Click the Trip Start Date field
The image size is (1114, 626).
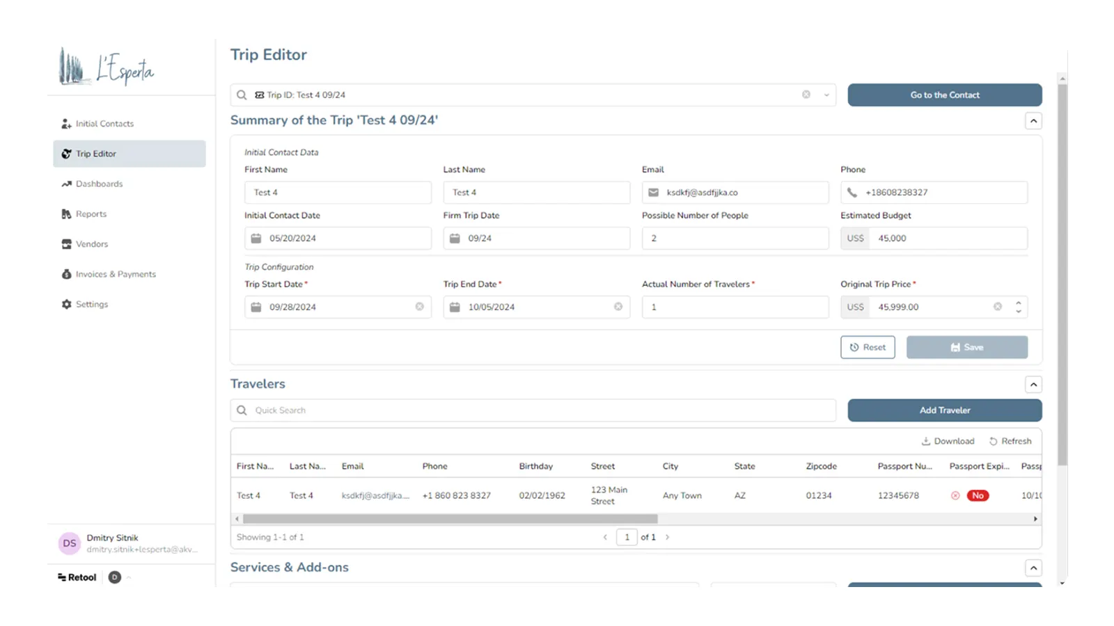(x=338, y=307)
